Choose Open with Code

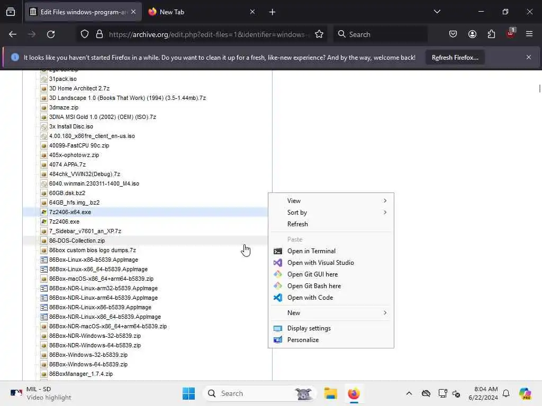point(331,298)
